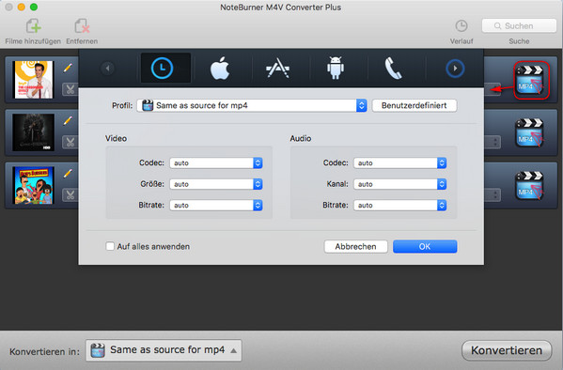Click the Game of Thrones row MP4 icon
The image size is (563, 370).
529,132
